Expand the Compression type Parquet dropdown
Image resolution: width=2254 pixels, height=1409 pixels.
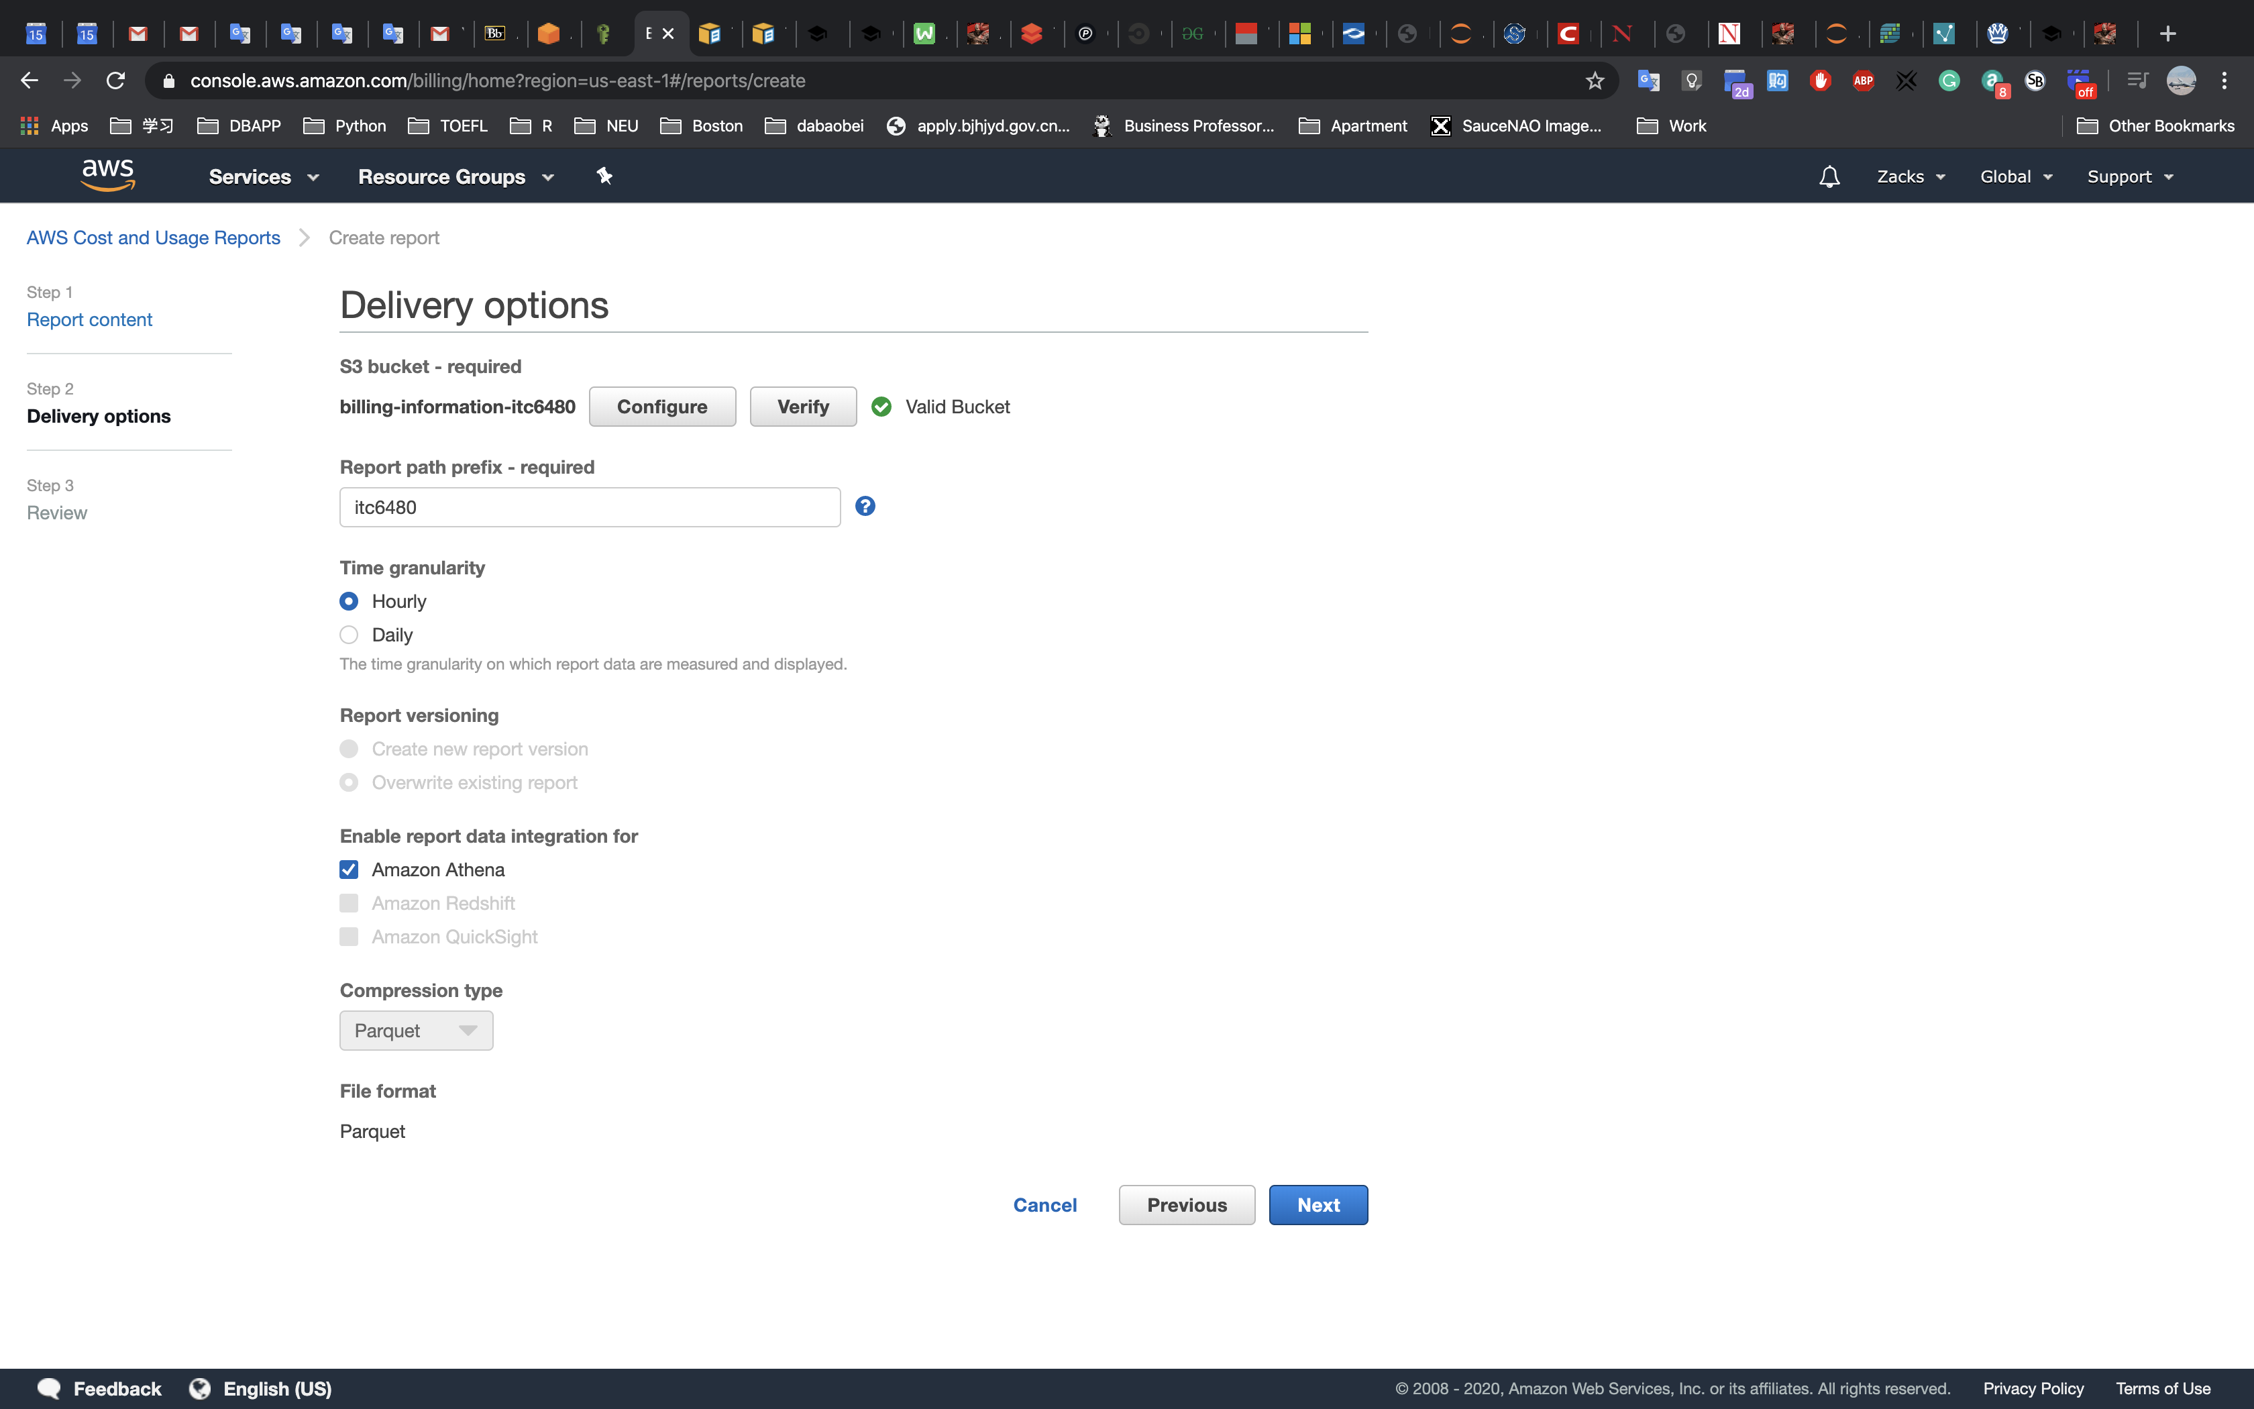(x=417, y=1031)
